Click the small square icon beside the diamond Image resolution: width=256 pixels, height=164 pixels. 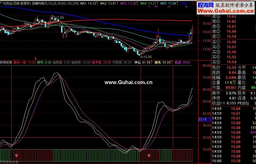point(196,3)
